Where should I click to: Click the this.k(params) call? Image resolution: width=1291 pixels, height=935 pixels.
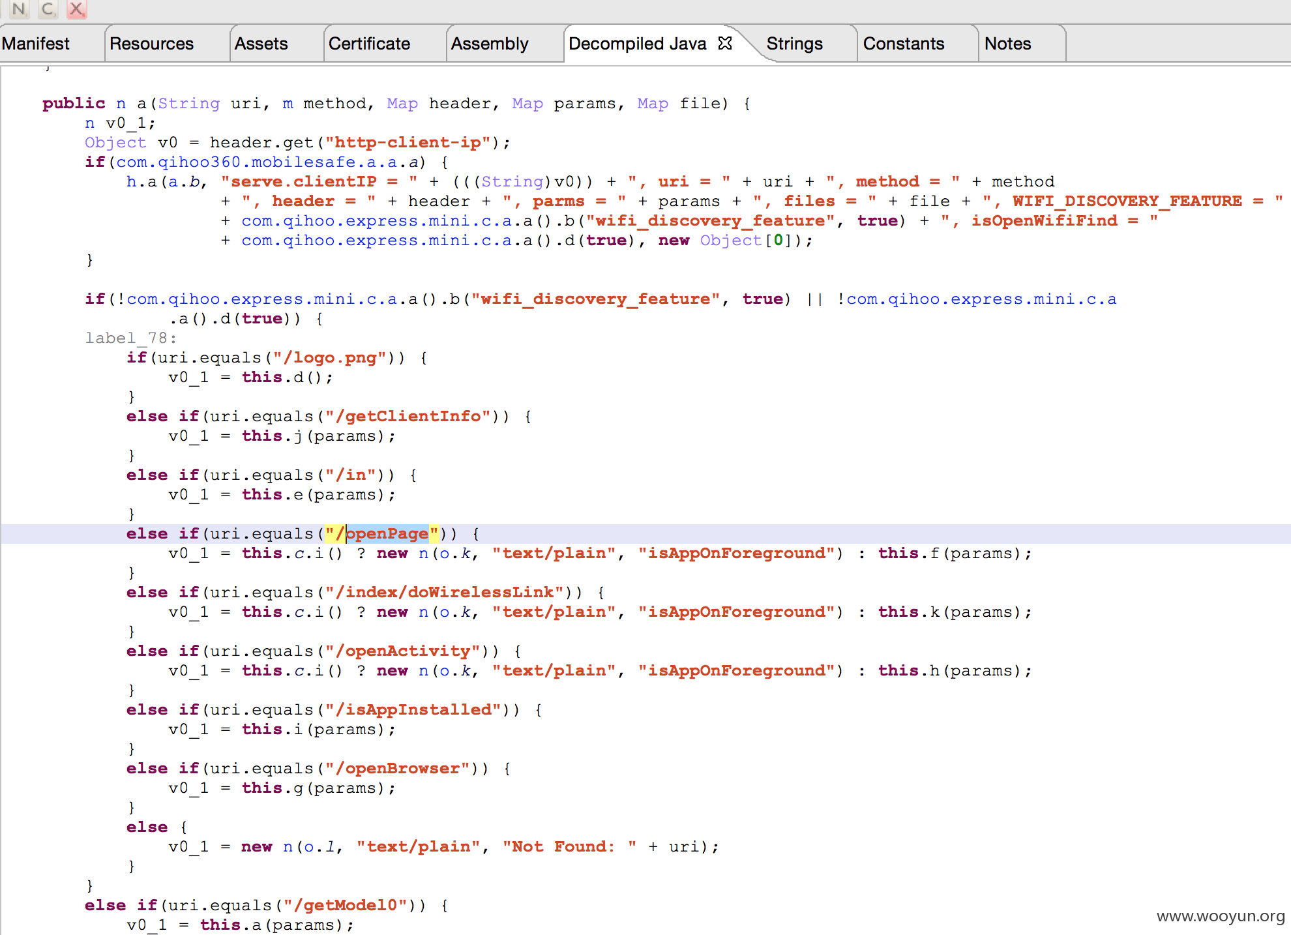tap(950, 612)
